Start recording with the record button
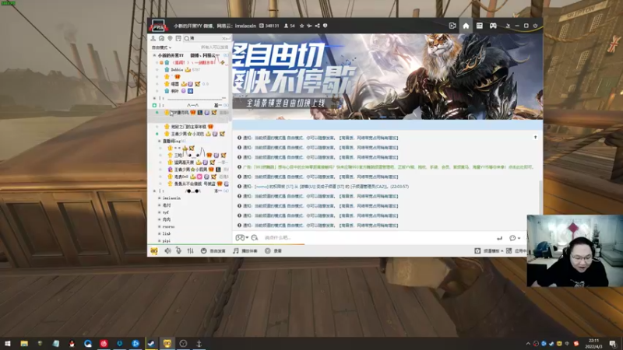 click(x=273, y=250)
